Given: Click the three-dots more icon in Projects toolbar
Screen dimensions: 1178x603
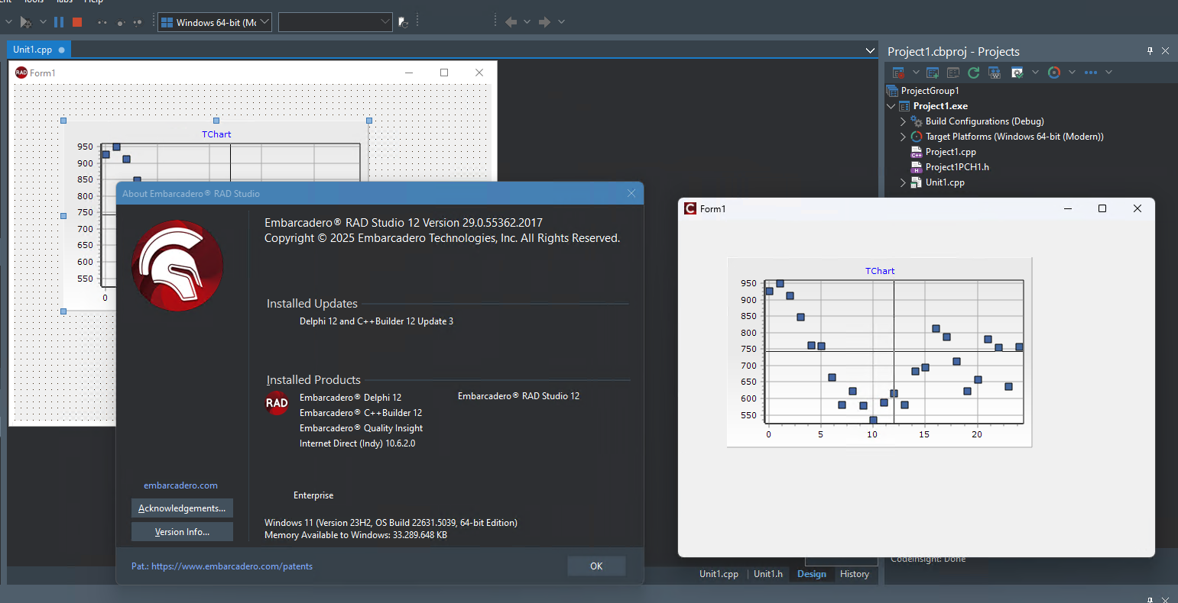Looking at the screenshot, I should [1091, 73].
